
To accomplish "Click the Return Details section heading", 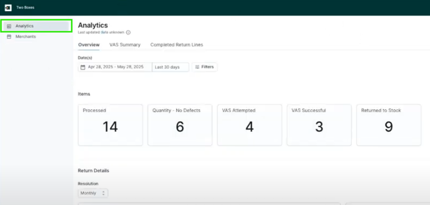I will pyautogui.click(x=93, y=170).
